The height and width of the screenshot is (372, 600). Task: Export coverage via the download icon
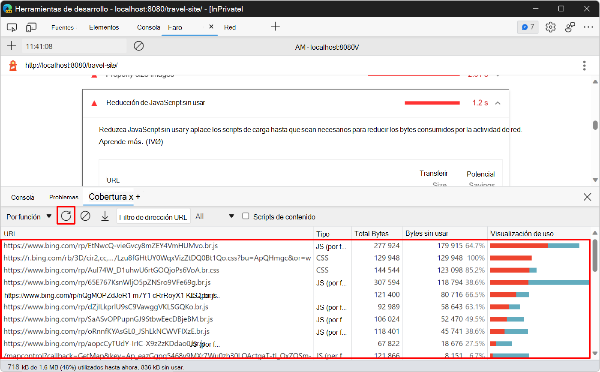coord(105,216)
